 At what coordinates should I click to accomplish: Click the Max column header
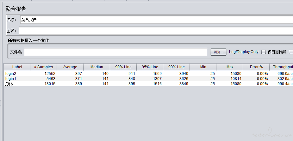point(230,67)
